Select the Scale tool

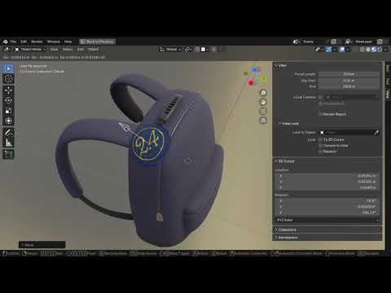tap(8, 111)
